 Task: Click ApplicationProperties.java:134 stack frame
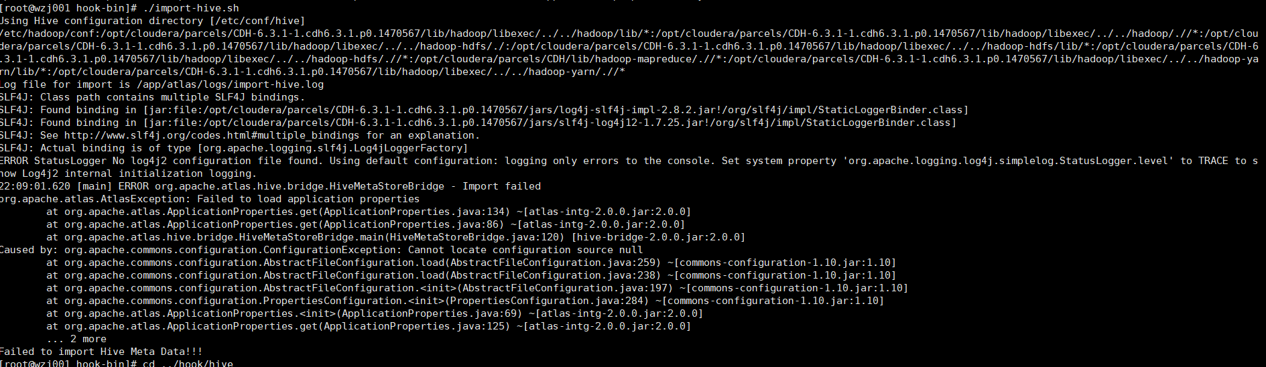click(369, 212)
